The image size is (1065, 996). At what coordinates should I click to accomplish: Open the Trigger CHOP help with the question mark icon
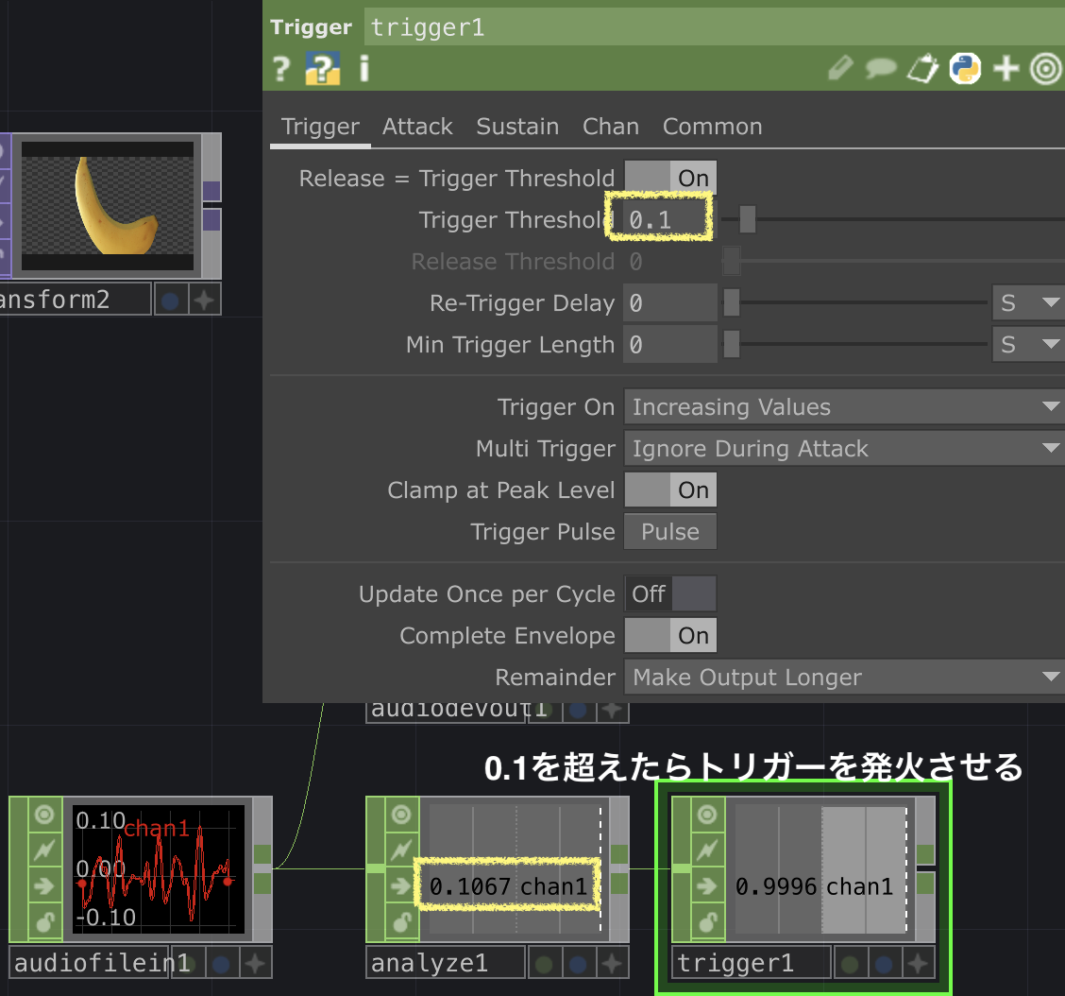tap(280, 68)
